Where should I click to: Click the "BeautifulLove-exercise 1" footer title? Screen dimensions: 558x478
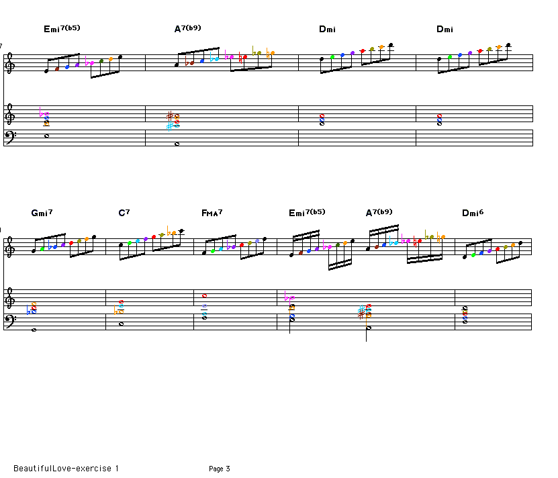[x=66, y=469]
